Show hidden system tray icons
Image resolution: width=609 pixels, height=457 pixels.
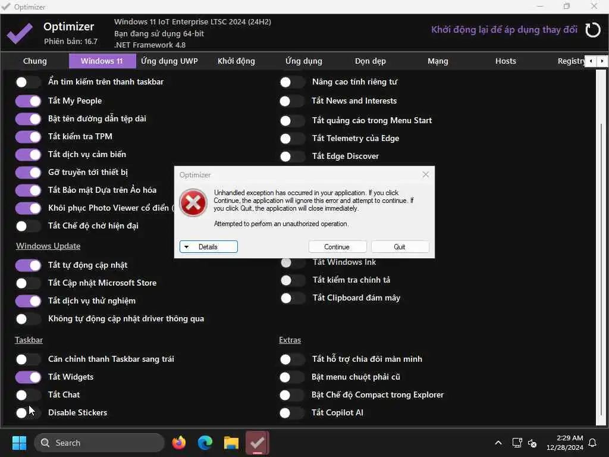[498, 443]
